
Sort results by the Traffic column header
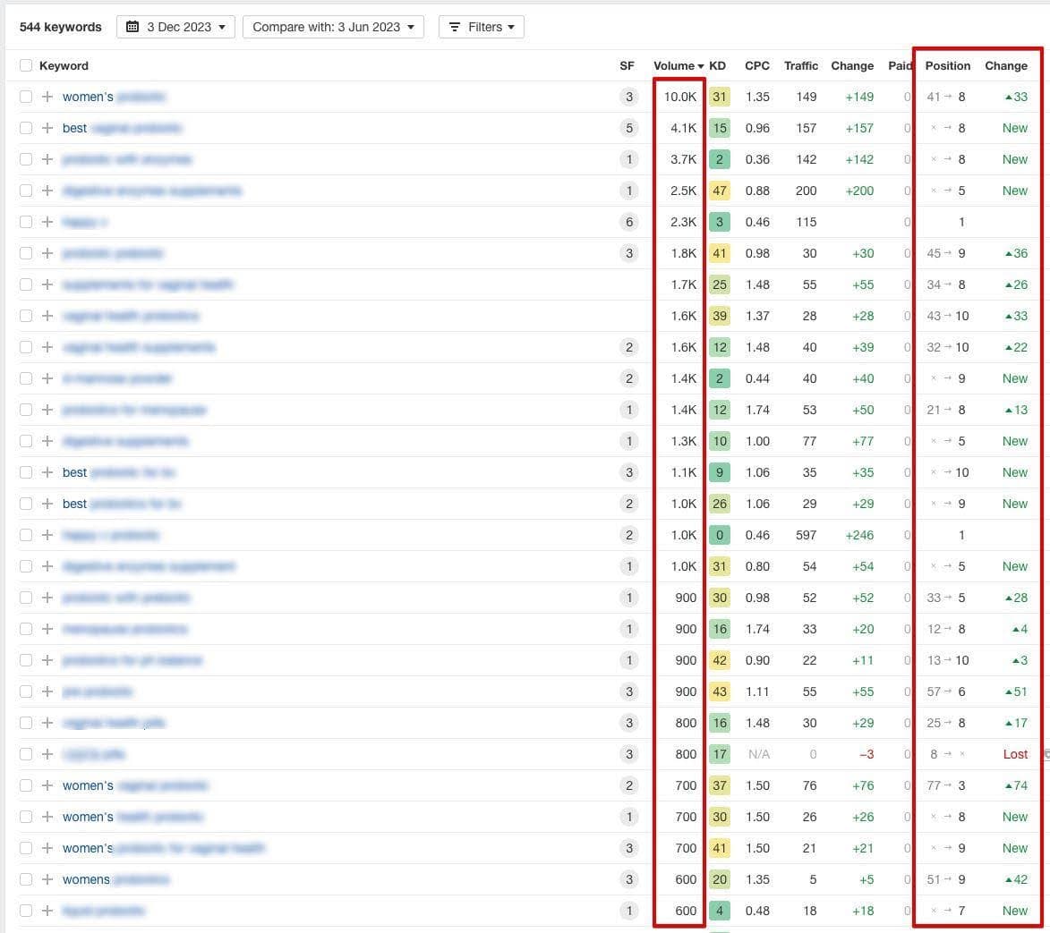point(800,65)
